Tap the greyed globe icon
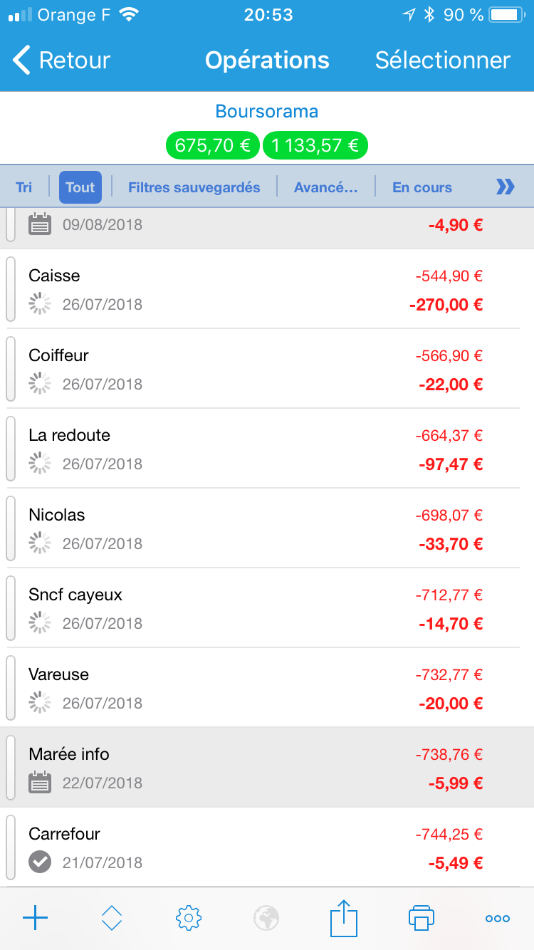534x950 pixels. click(266, 918)
